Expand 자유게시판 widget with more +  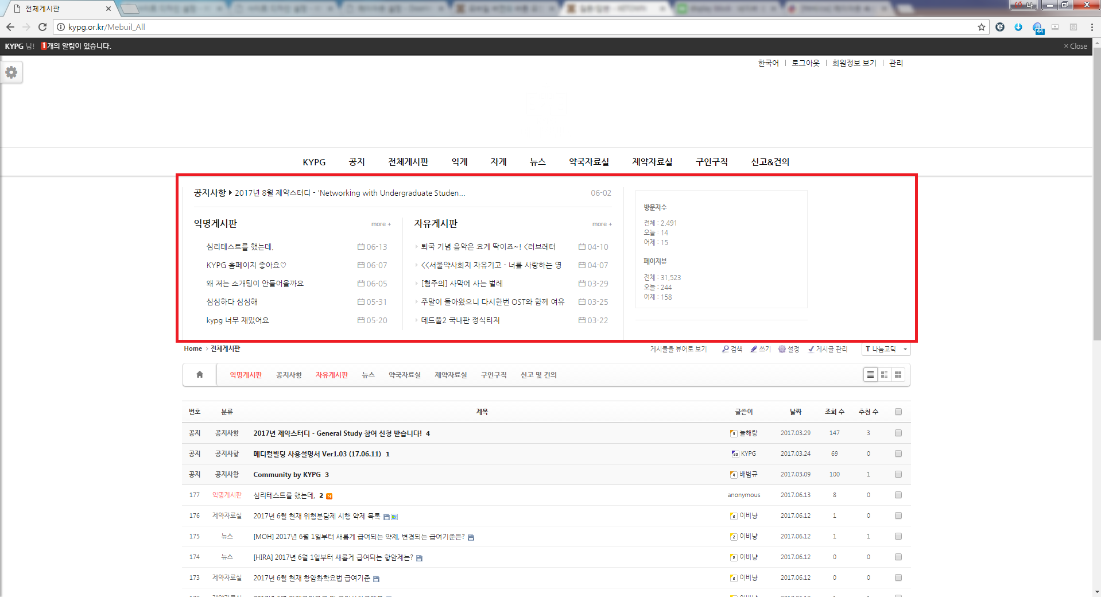click(602, 224)
